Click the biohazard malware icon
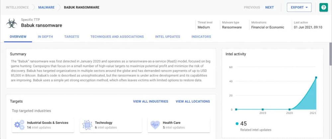The height and width of the screenshot is (139, 332). pos(12,23)
